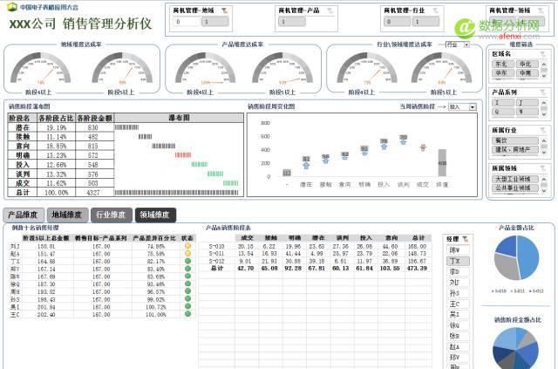
Task: Select 公共事业领域 in 所属领域 slicer
Action: pos(515,188)
